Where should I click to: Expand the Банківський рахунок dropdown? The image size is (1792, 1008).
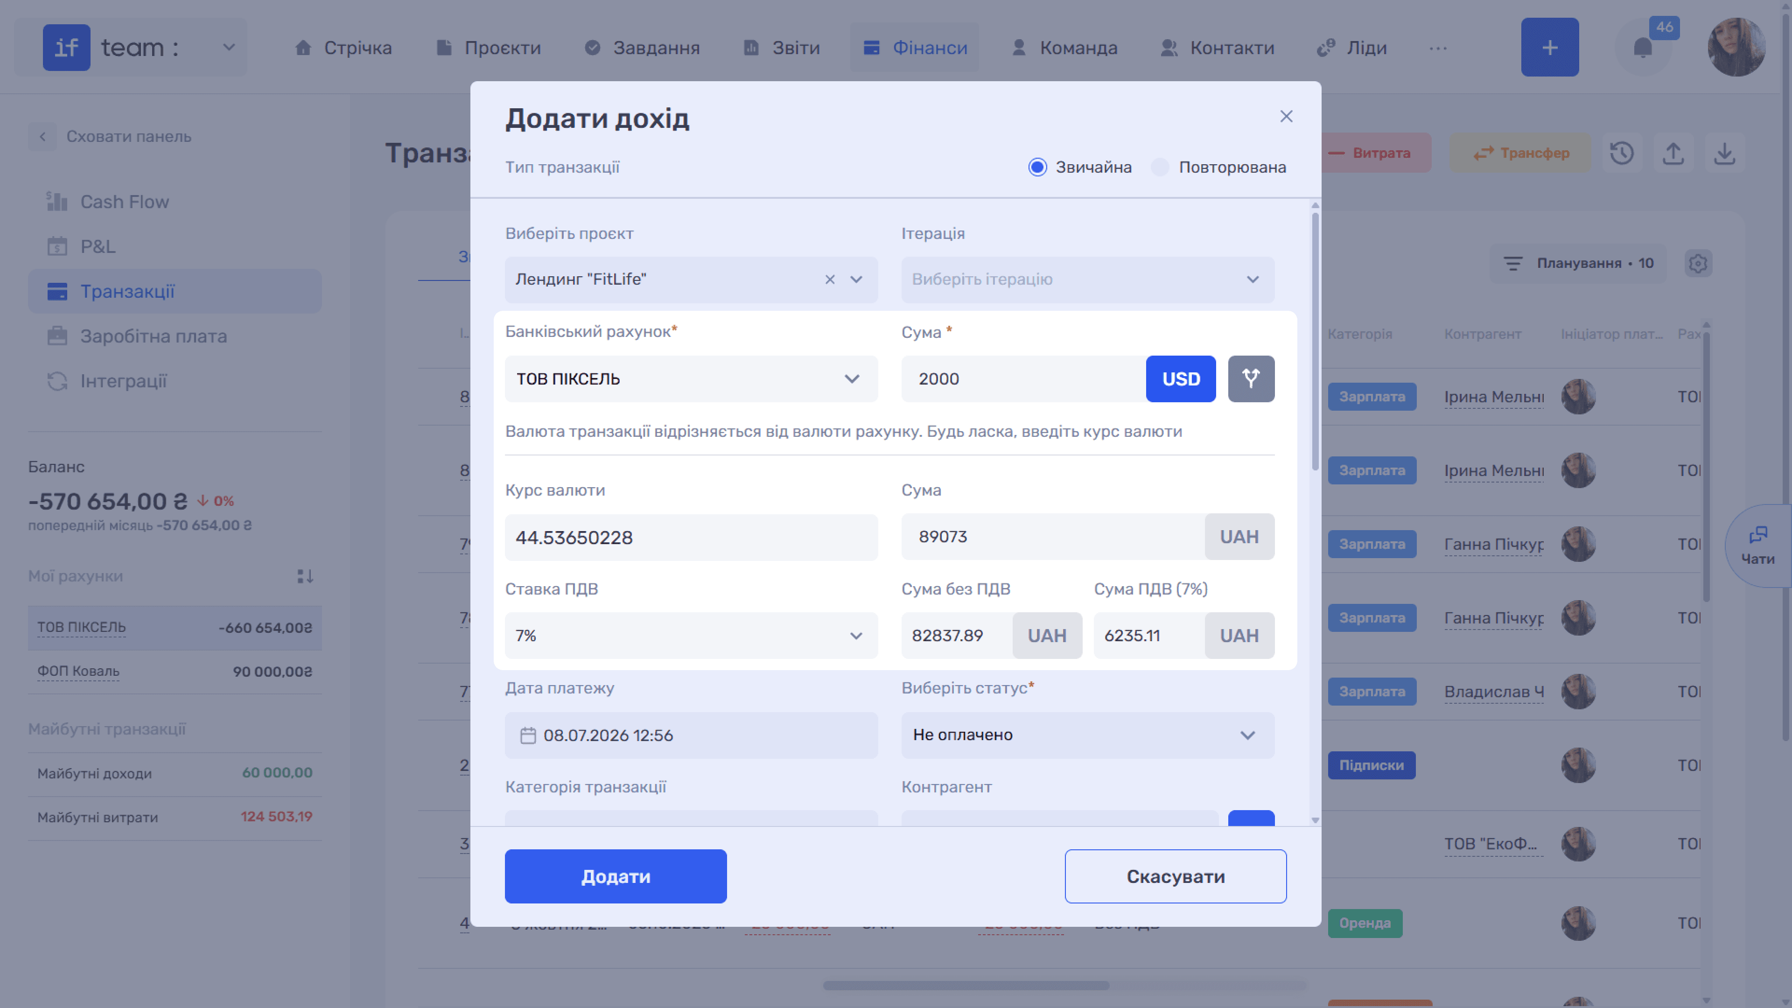pyautogui.click(x=691, y=378)
